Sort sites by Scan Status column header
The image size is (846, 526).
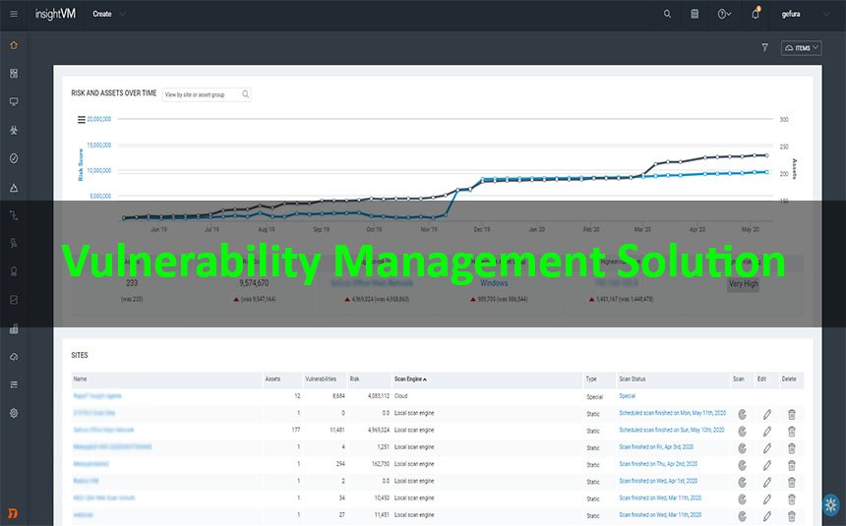pos(633,380)
